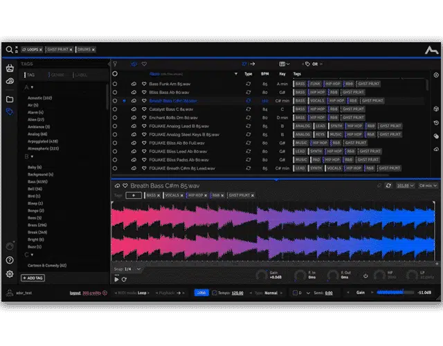Remove the LOOPS search filter
The width and height of the screenshot is (443, 346).
(x=41, y=50)
